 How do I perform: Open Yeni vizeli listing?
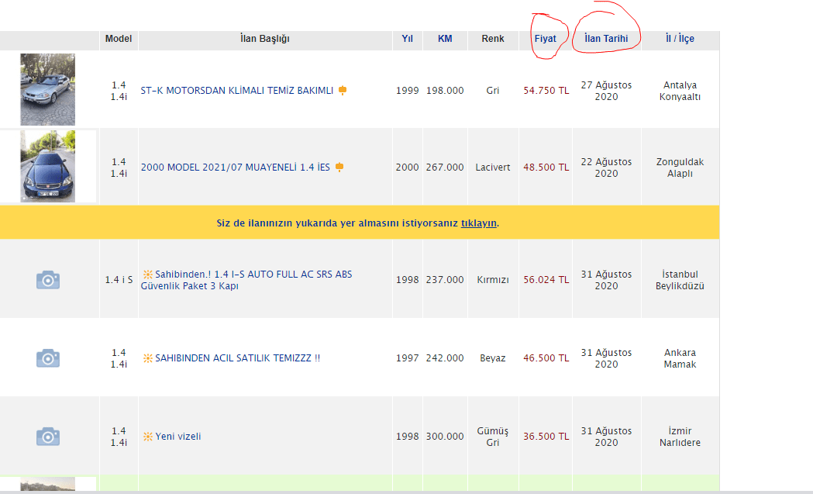(x=177, y=437)
